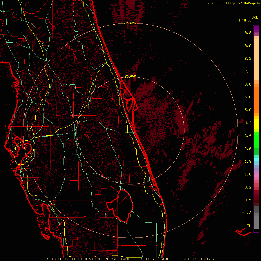Click "0.5 DEG" elevation in the caption
The height and width of the screenshot is (261, 261).
pyautogui.click(x=145, y=259)
